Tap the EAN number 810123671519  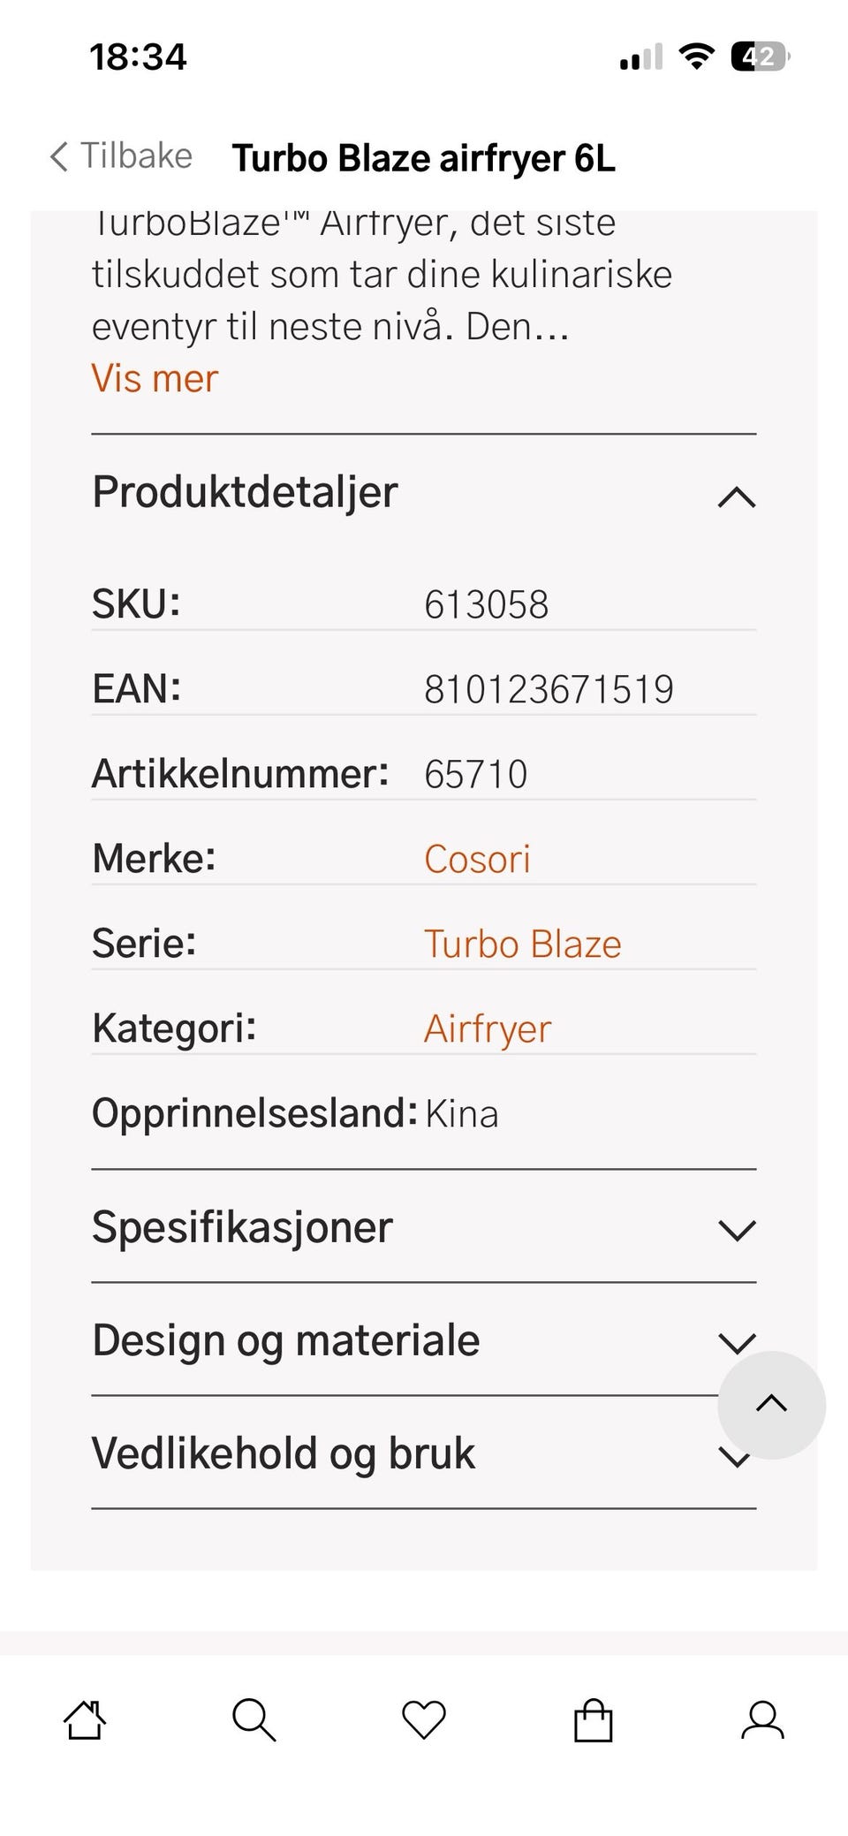click(549, 689)
